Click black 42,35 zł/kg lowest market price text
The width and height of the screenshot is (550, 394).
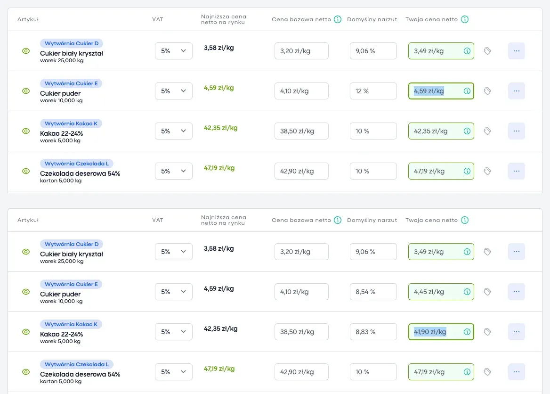click(x=221, y=328)
